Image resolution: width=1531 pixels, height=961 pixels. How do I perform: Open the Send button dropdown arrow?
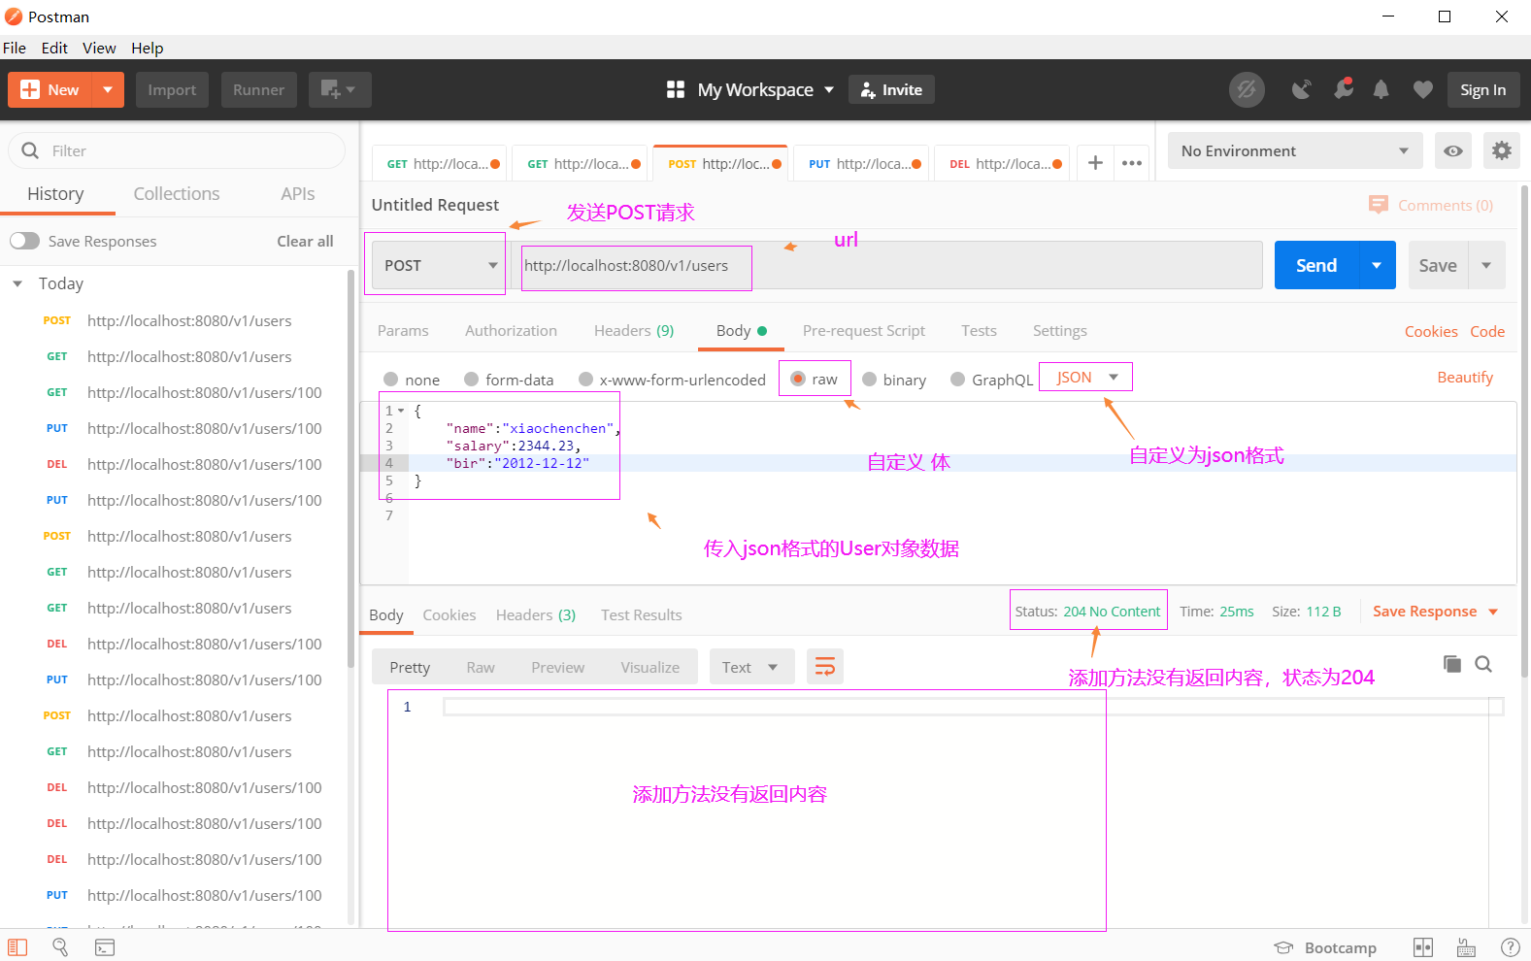[1377, 265]
